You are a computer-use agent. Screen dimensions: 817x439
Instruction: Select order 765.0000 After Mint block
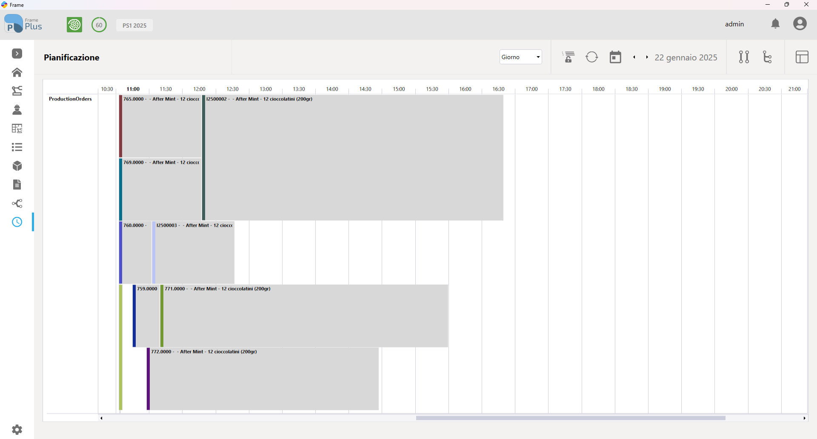160,126
